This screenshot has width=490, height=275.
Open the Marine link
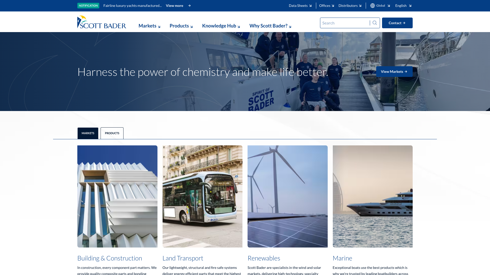click(x=342, y=258)
